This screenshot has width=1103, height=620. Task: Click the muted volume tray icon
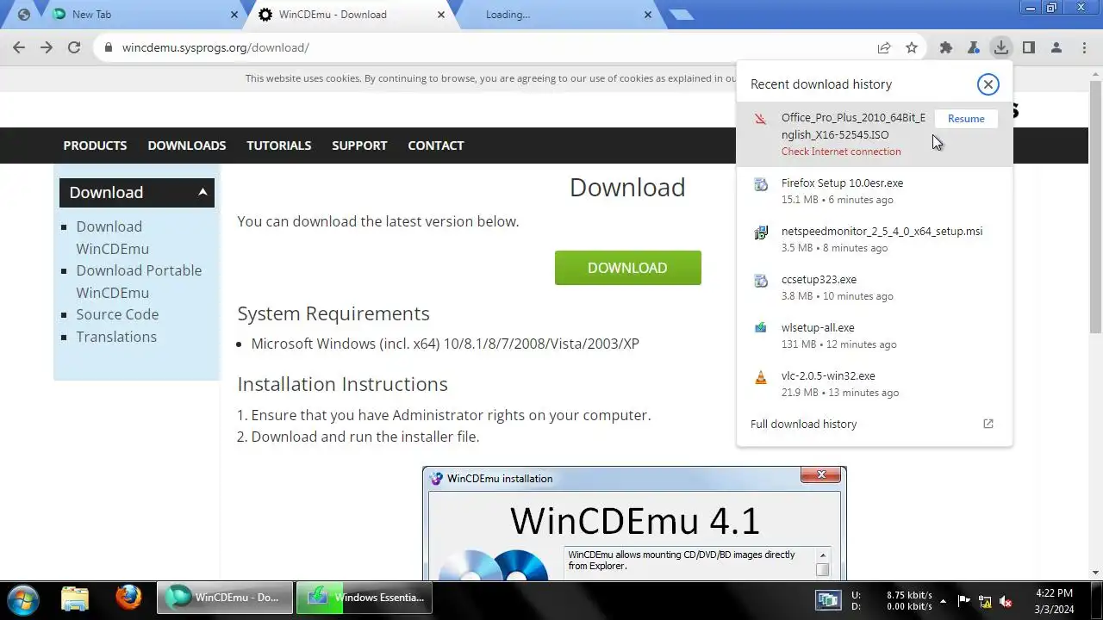click(1005, 601)
